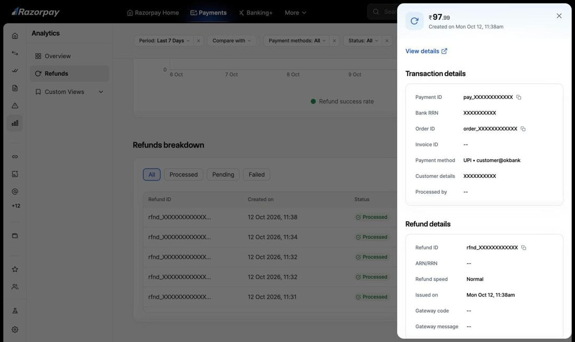The image size is (575, 342).
Task: Open the document/invoices icon in sidebar
Action: 15,88
